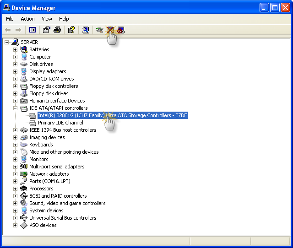Expand the System devices node
Screen dimensions: 293x248
(15, 210)
